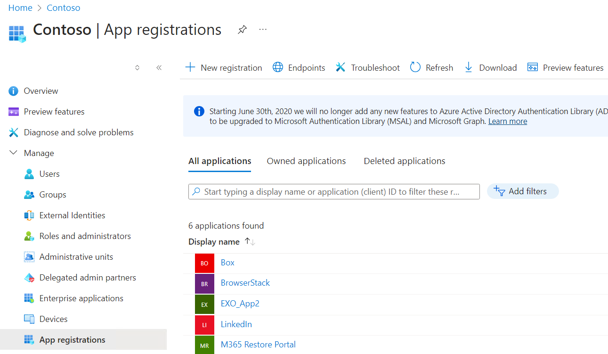The width and height of the screenshot is (608, 354).
Task: Click the Preview features sidebar icon
Action: click(14, 112)
